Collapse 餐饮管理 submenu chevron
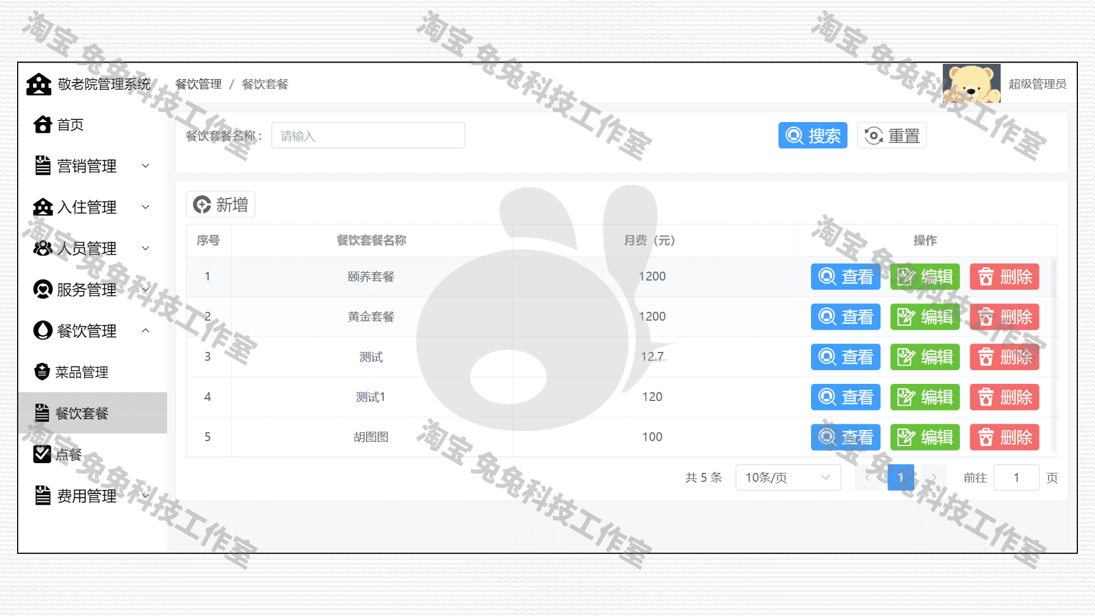 145,330
